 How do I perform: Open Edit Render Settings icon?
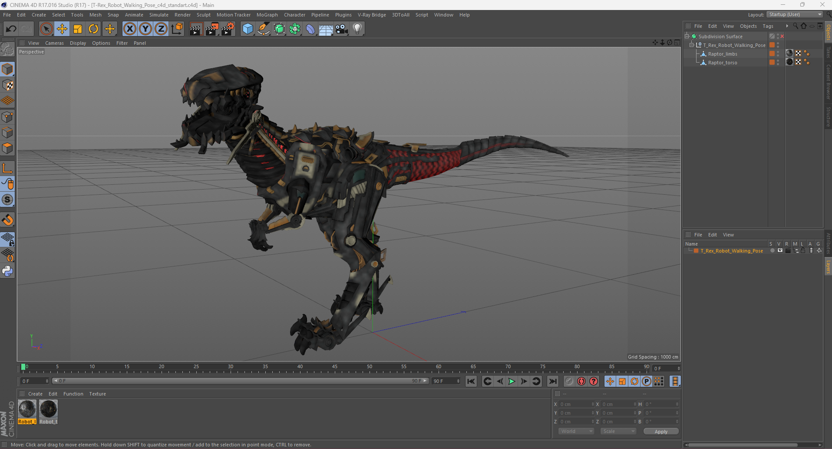point(228,29)
